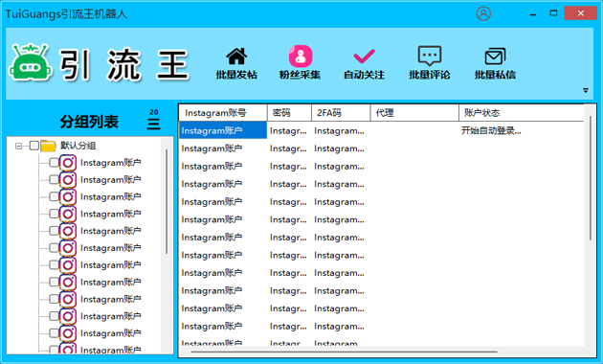This screenshot has width=603, height=364.
Task: Click the green robot 引流王 logo
Action: point(30,62)
